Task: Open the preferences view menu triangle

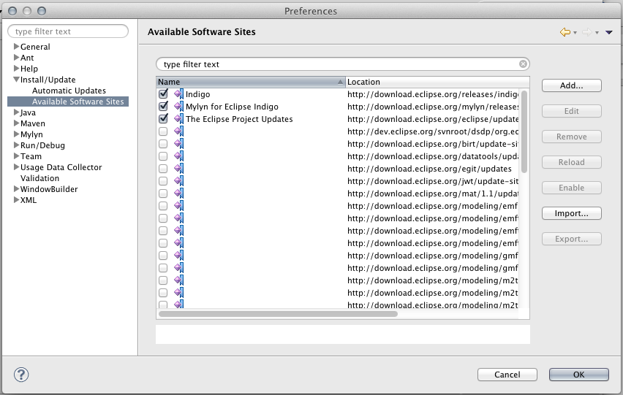Action: (609, 32)
